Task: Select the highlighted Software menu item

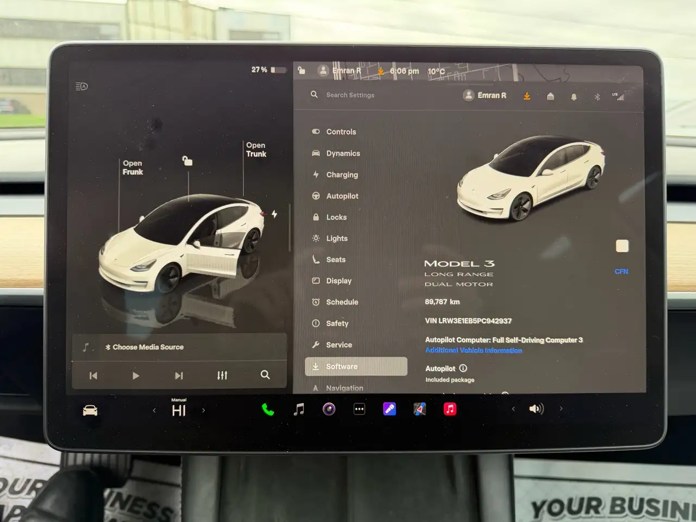Action: pos(356,366)
